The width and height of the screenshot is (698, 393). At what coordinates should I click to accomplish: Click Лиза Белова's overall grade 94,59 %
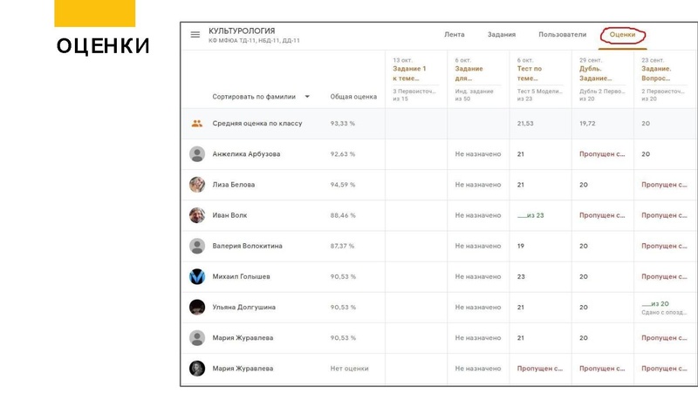(x=342, y=185)
